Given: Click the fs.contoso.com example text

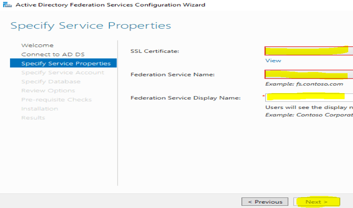Looking at the screenshot, I should point(304,84).
